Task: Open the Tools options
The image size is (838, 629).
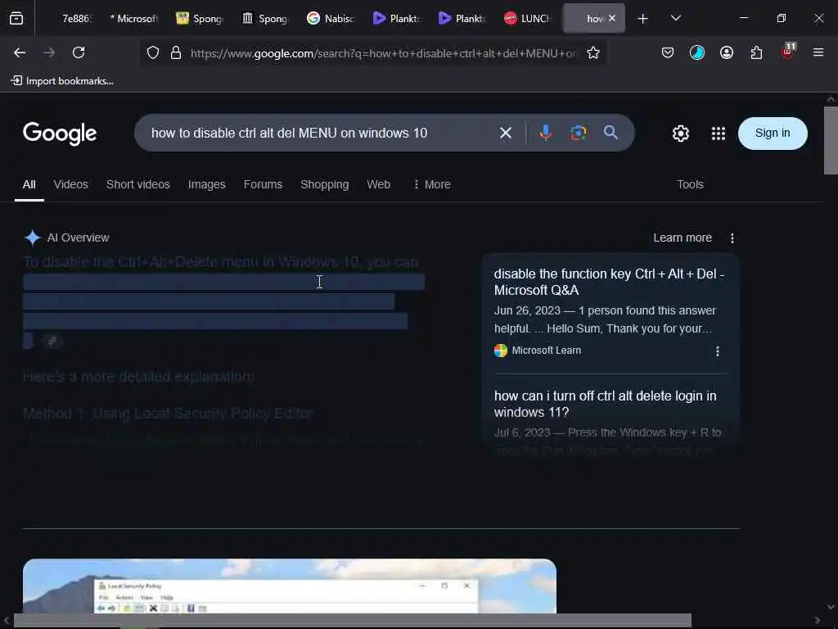Action: coord(690,184)
